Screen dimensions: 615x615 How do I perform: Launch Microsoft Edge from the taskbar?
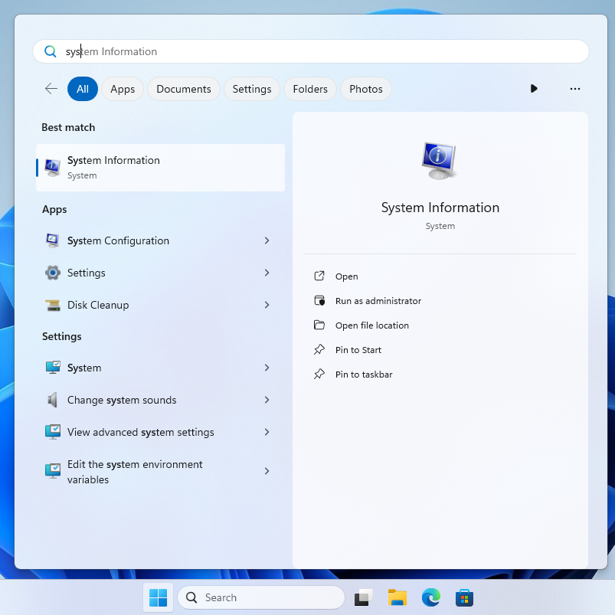431,597
